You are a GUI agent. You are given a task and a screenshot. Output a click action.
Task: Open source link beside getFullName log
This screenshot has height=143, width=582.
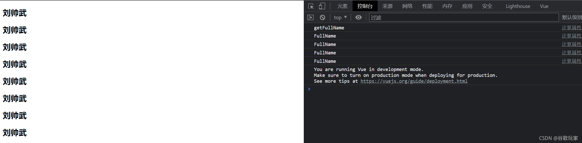[x=572, y=28]
